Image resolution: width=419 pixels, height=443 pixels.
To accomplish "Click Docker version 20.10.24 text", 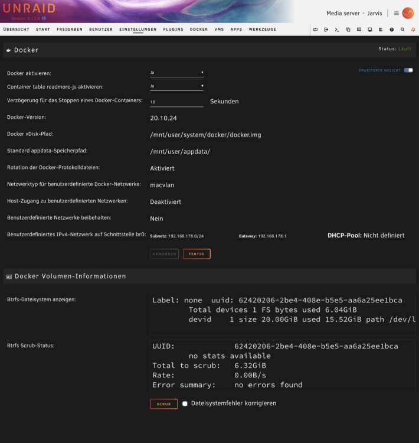I will point(163,118).
